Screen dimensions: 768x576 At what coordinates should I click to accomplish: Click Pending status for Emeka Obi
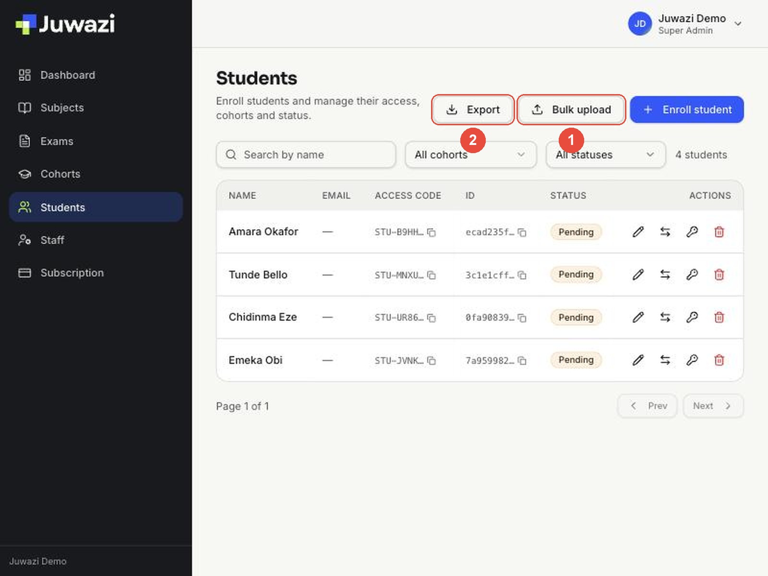coord(576,360)
